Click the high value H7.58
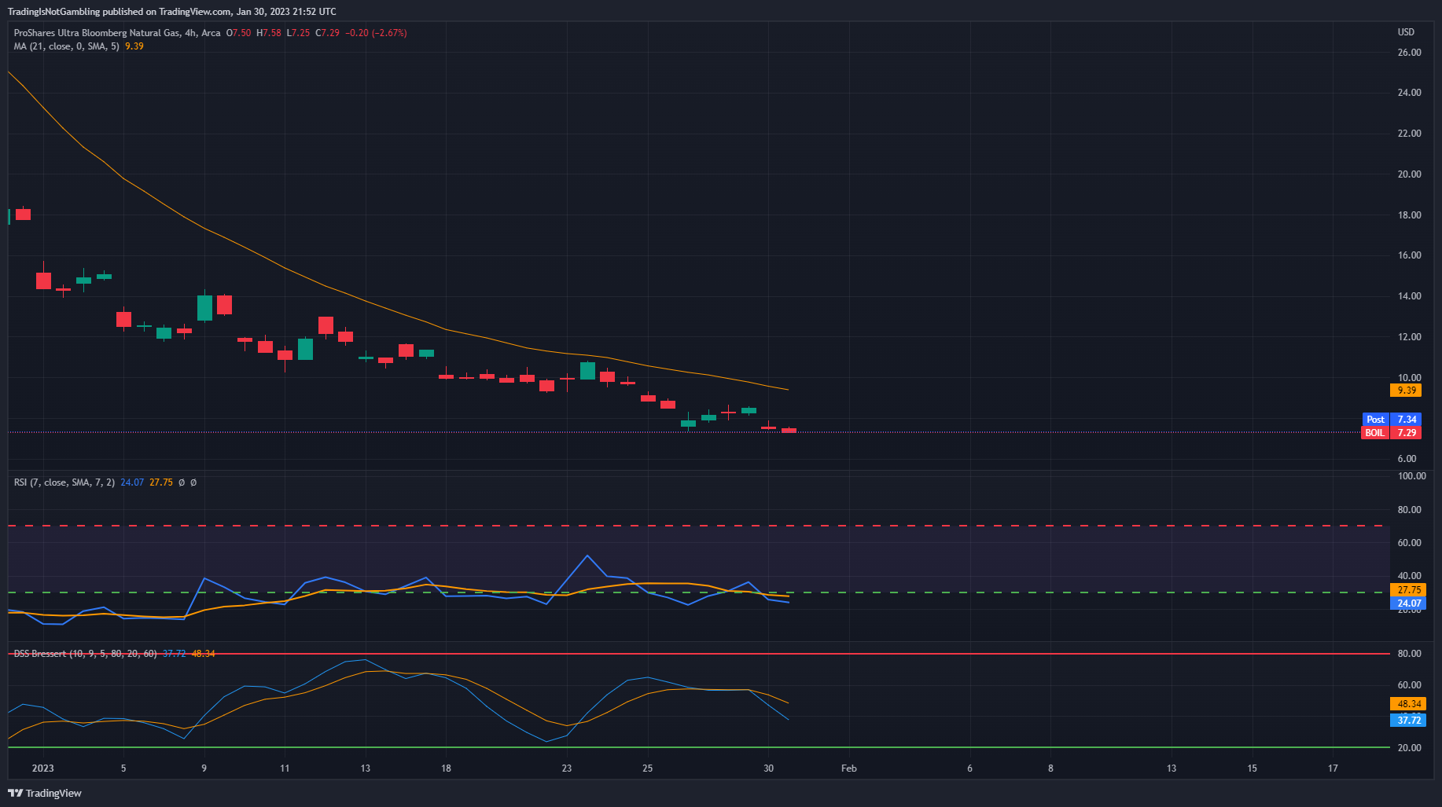The width and height of the screenshot is (1442, 807). pyautogui.click(x=269, y=33)
